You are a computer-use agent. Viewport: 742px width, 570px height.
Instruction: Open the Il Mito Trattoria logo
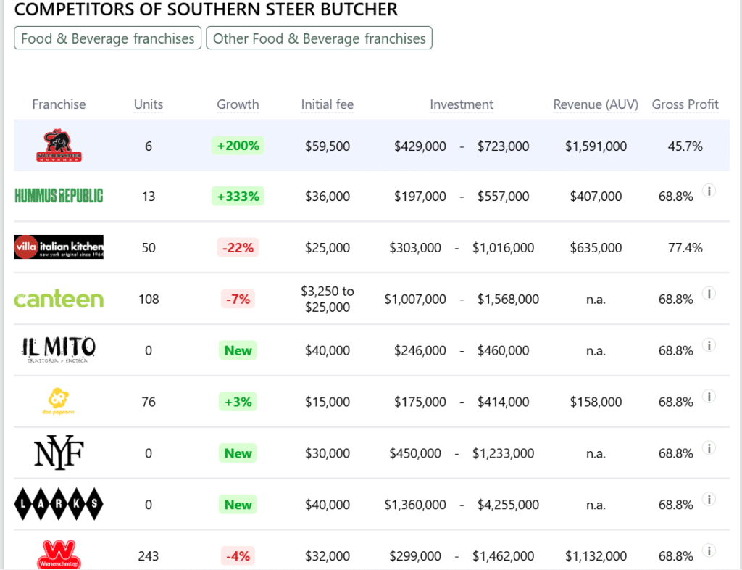click(59, 350)
